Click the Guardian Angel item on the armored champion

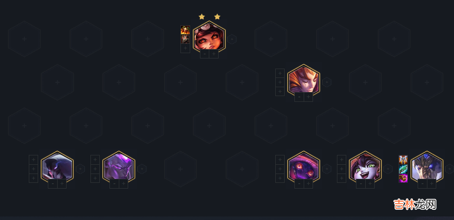click(x=403, y=160)
